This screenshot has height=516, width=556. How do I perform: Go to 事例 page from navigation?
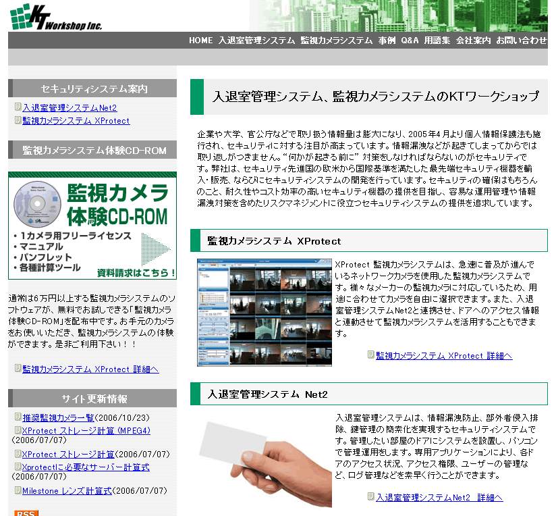pyautogui.click(x=387, y=41)
